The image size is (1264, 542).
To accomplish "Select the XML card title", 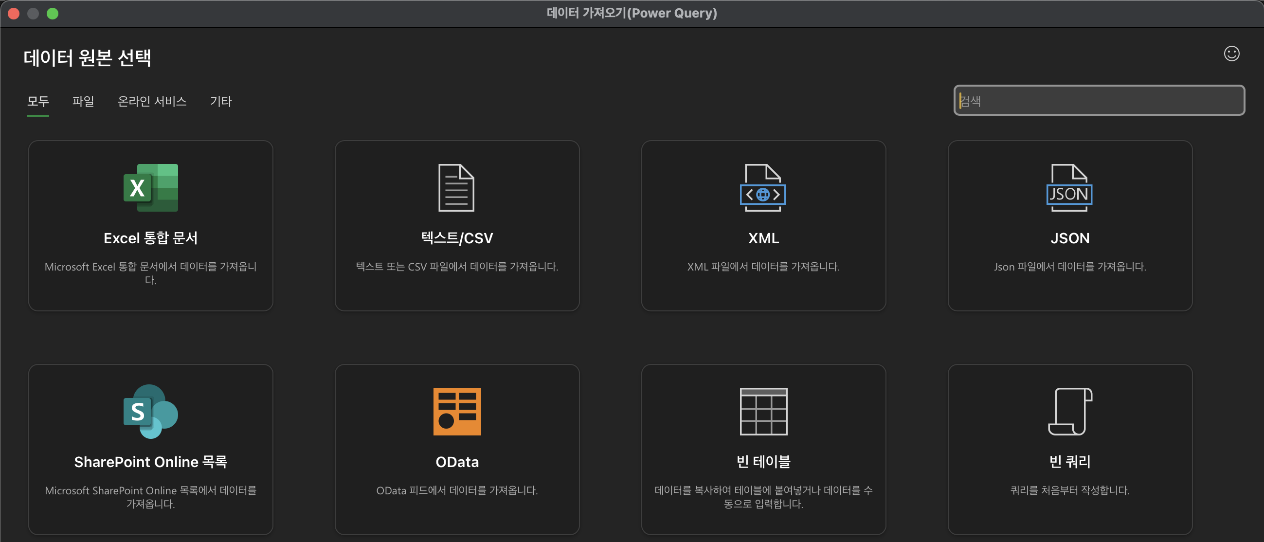I will (763, 238).
